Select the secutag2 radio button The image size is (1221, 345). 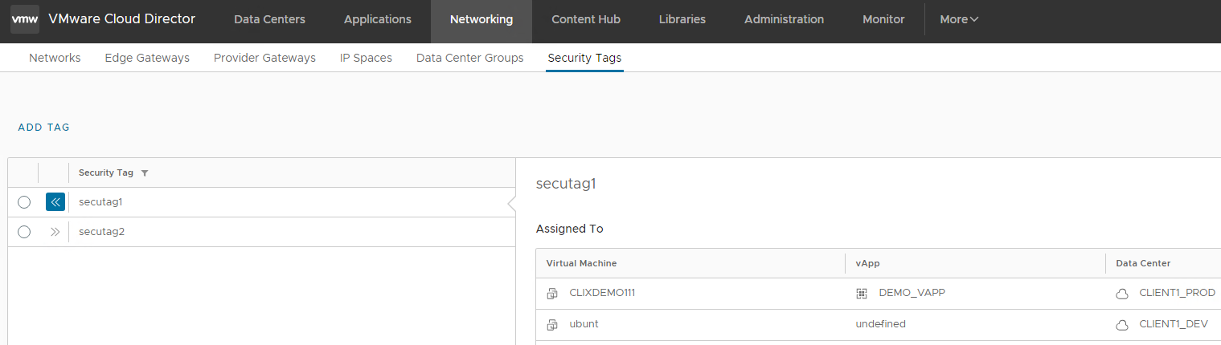24,232
